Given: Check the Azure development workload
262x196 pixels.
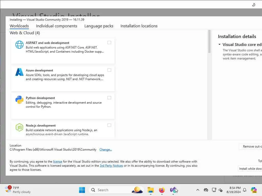Looking at the screenshot, I should pyautogui.click(x=109, y=70).
